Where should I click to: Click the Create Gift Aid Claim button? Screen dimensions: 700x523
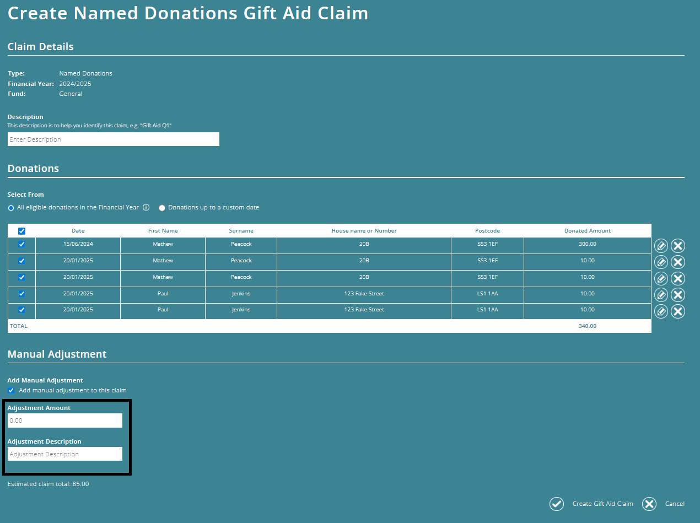tap(602, 504)
